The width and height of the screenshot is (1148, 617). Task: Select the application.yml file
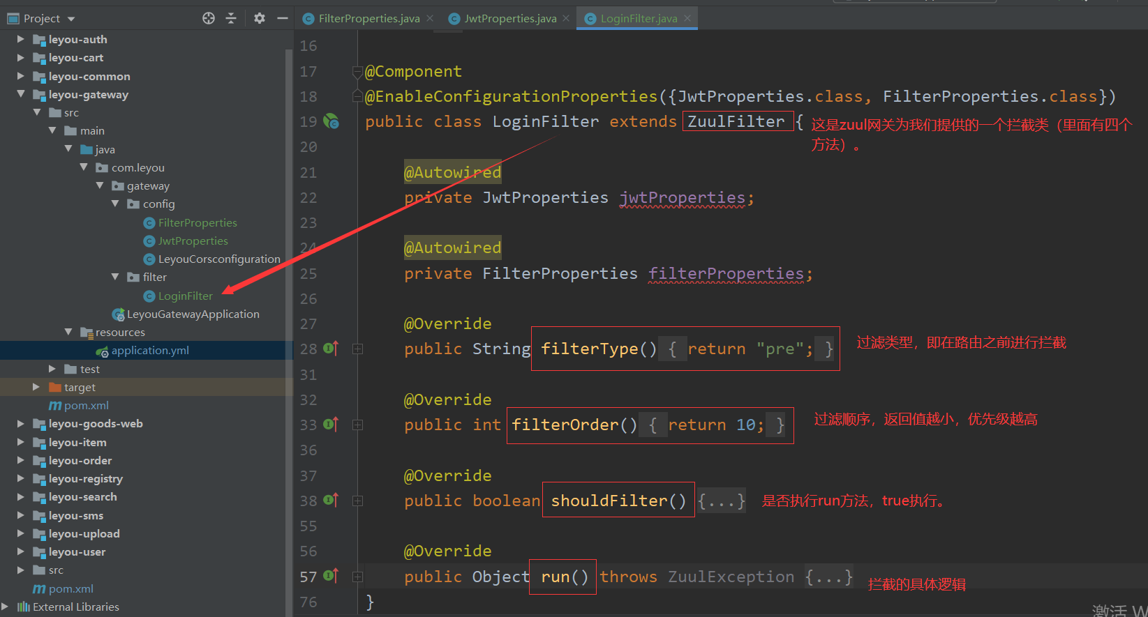150,350
